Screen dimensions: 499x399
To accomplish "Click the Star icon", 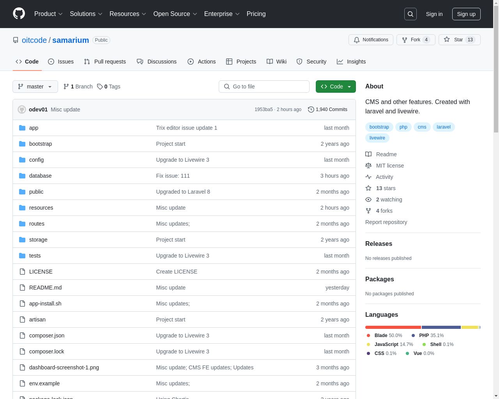I will (x=447, y=39).
